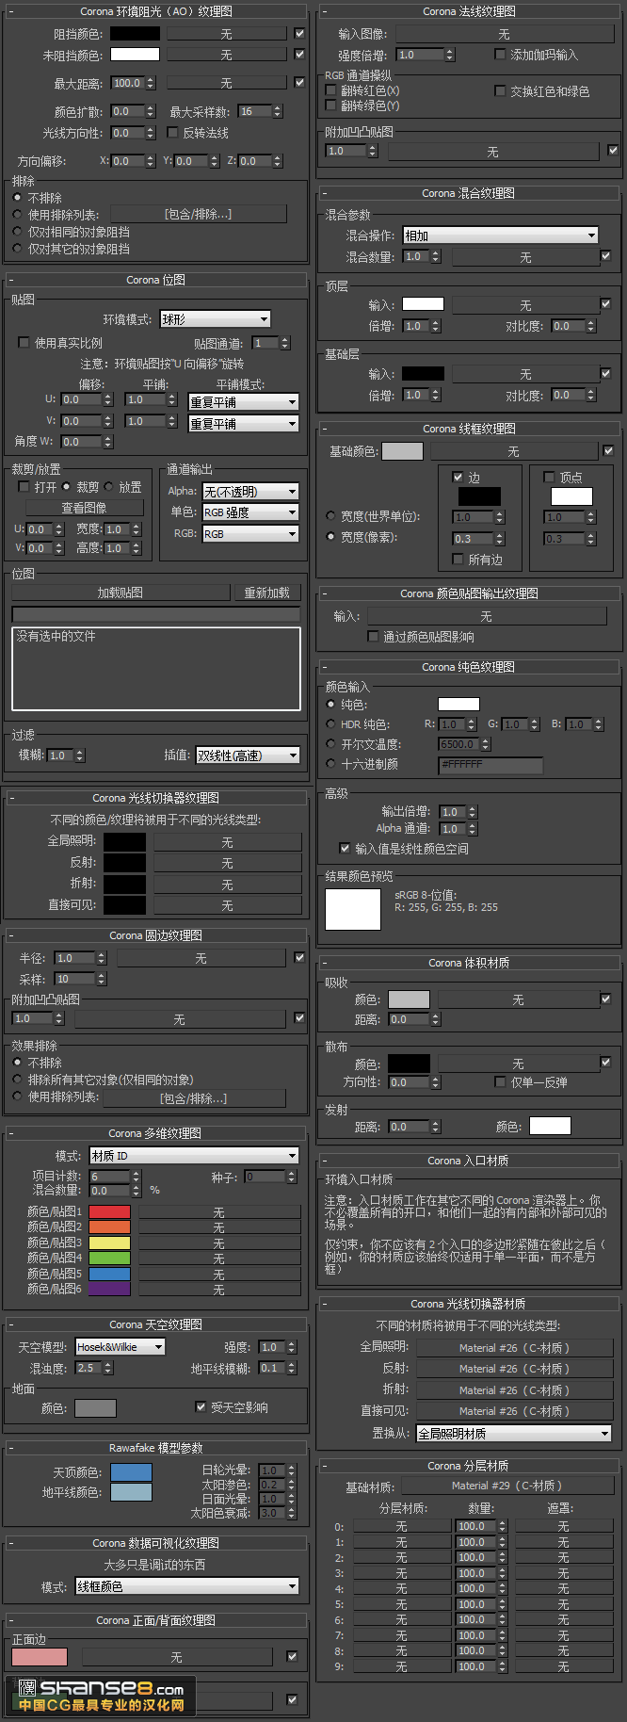
Task: Click [包含/排除...] in the 效果排除 group
Action: pos(194,1098)
